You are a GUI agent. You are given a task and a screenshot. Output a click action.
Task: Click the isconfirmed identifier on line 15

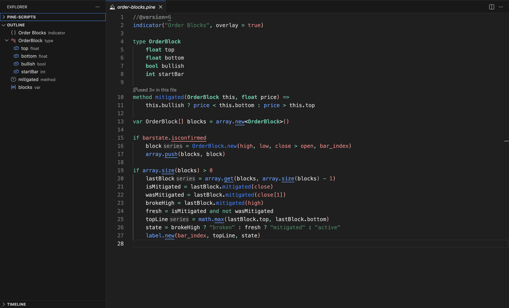189,138
